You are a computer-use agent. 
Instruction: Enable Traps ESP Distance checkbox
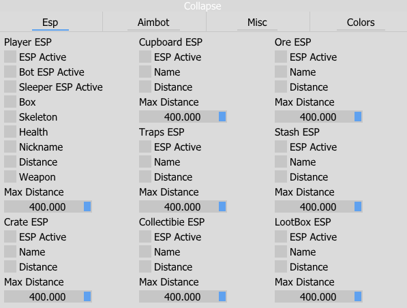(145, 177)
